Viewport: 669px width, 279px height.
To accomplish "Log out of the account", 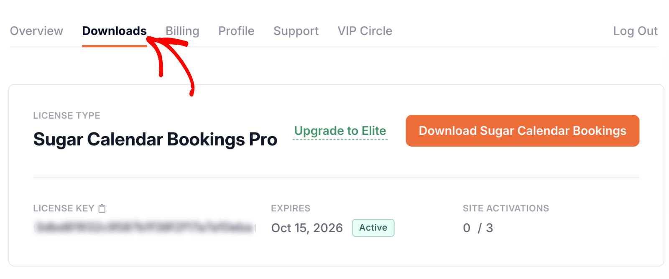I will pyautogui.click(x=636, y=31).
